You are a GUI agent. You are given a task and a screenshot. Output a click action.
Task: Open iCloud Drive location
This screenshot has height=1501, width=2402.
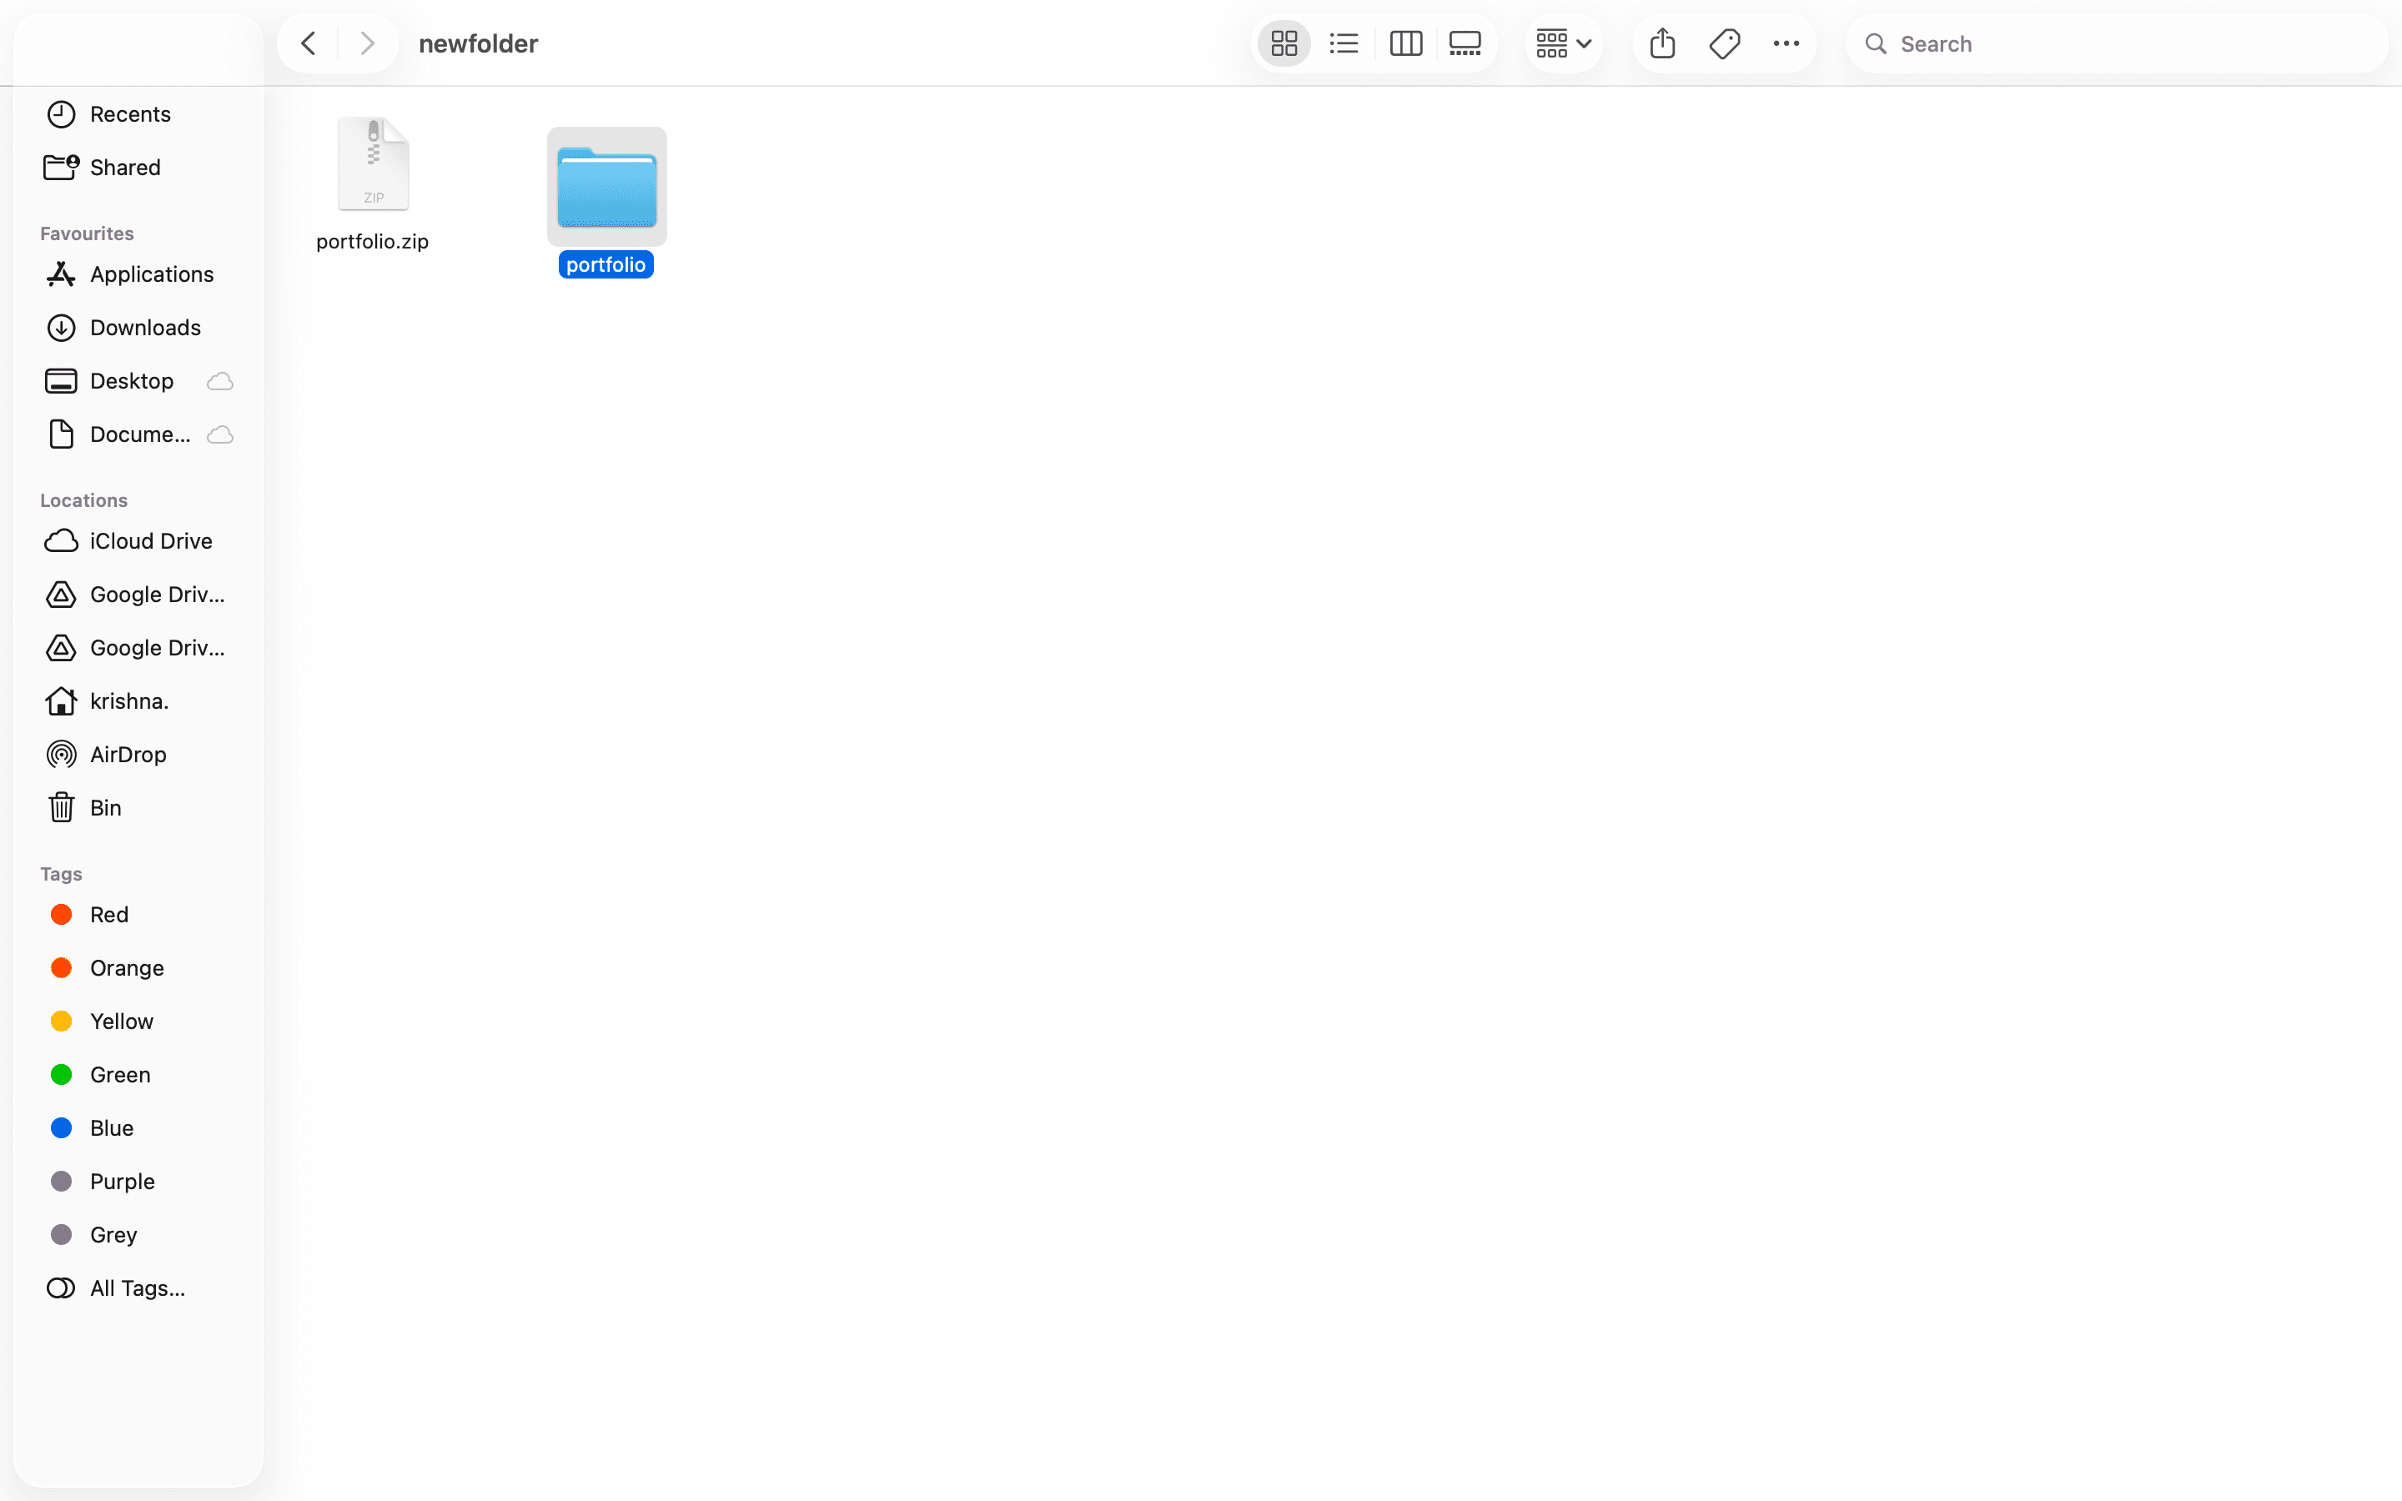(139, 541)
